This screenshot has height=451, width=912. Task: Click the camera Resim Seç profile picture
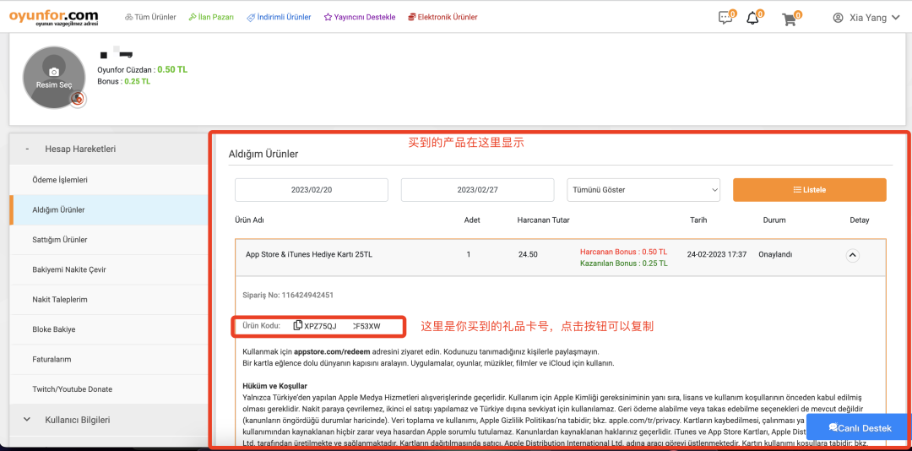click(x=53, y=77)
